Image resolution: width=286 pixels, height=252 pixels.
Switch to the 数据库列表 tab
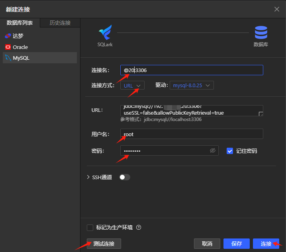pyautogui.click(x=20, y=23)
